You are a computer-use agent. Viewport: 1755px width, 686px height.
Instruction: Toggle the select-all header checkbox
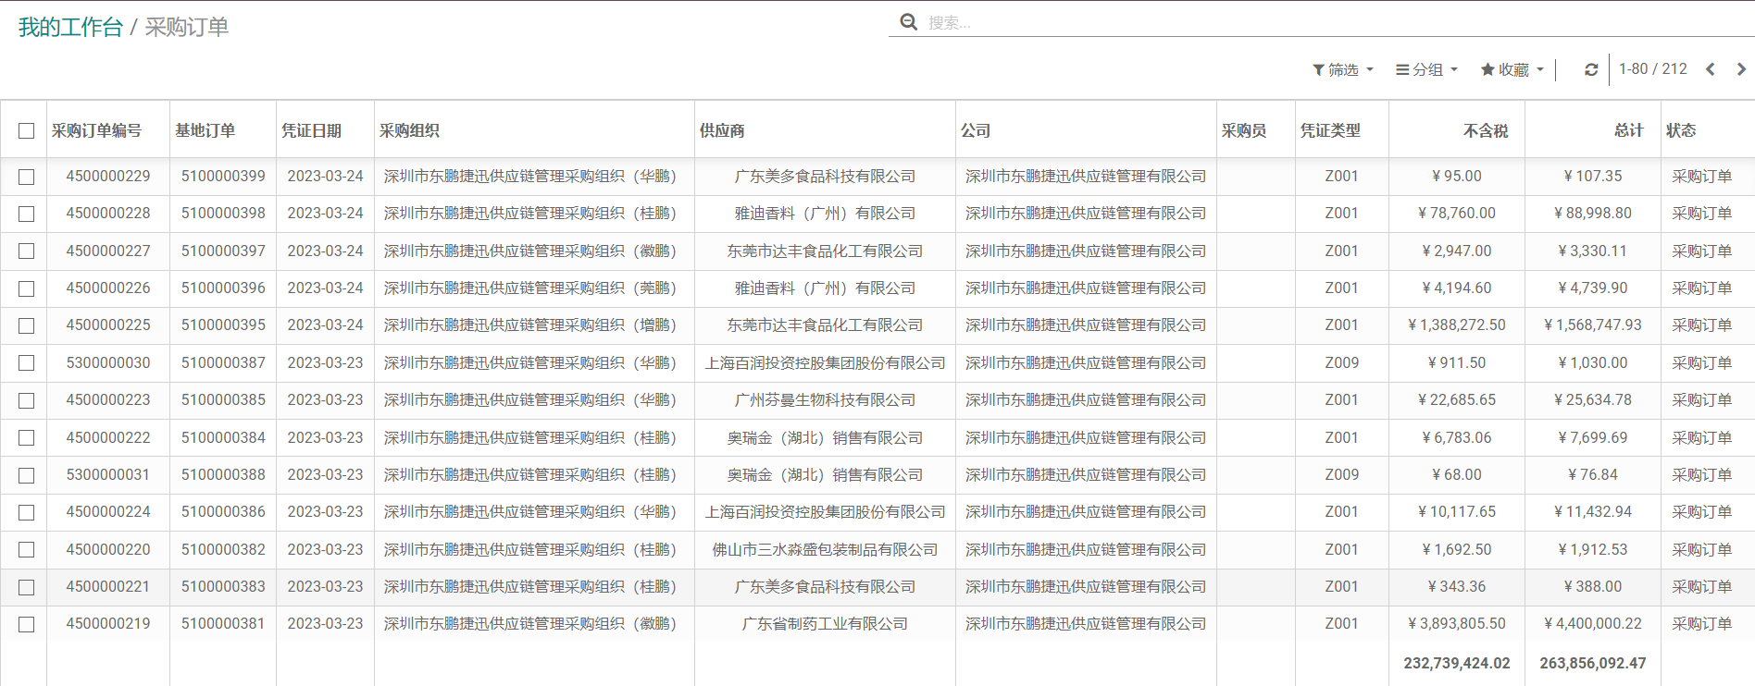click(27, 131)
